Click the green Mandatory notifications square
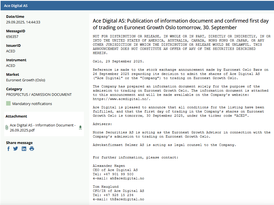 8,103
